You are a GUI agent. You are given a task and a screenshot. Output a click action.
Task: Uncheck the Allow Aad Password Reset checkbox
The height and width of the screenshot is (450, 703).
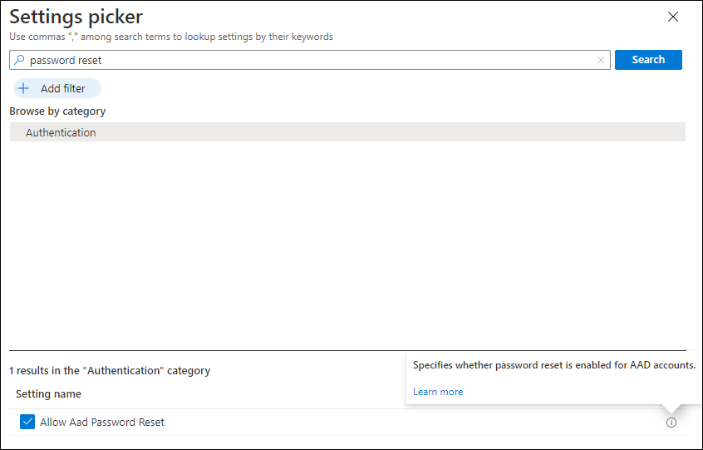(x=27, y=423)
